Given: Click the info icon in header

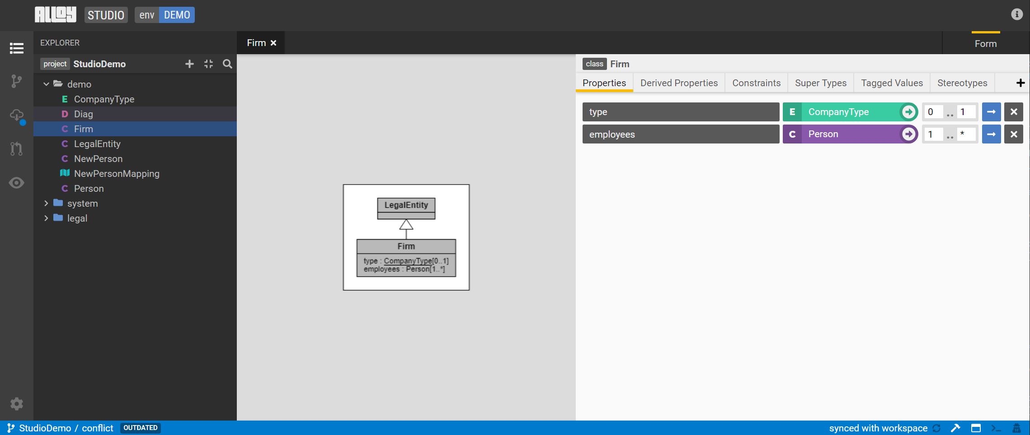Looking at the screenshot, I should [1017, 14].
